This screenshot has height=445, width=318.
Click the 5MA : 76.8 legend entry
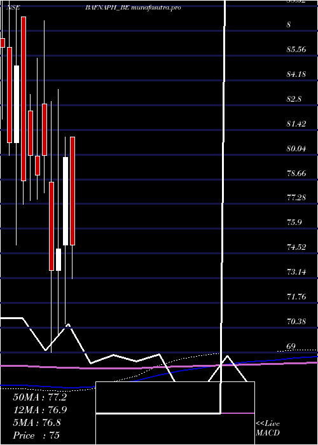pyautogui.click(x=37, y=423)
